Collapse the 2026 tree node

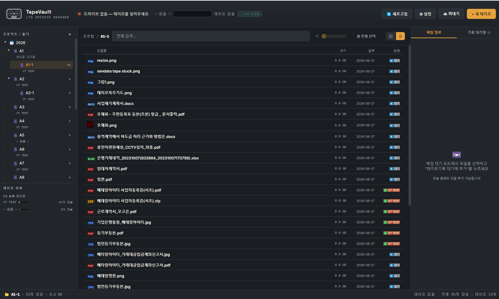click(5, 42)
